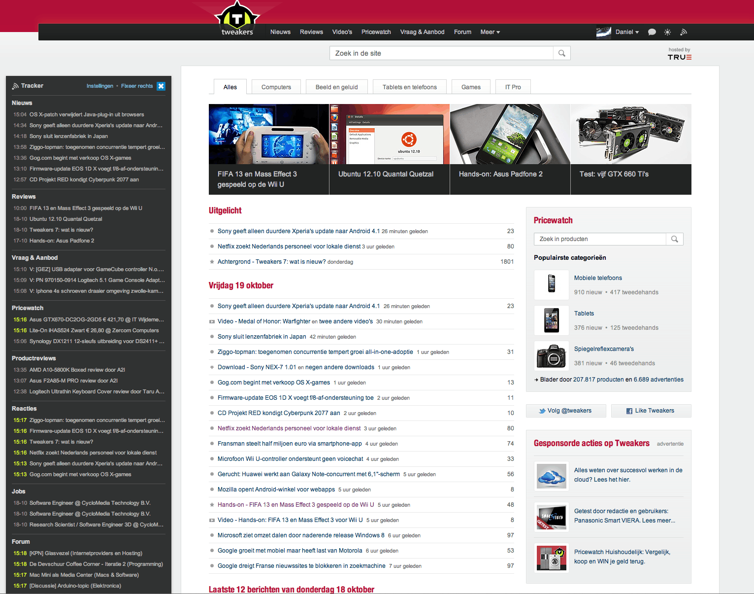Click the 1801 comment count for Tweakers 7

click(507, 262)
